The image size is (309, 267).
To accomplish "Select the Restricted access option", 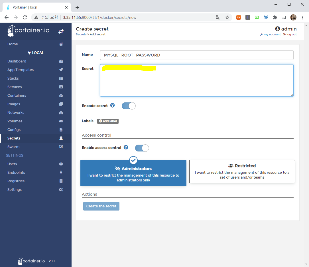I will coord(242,171).
